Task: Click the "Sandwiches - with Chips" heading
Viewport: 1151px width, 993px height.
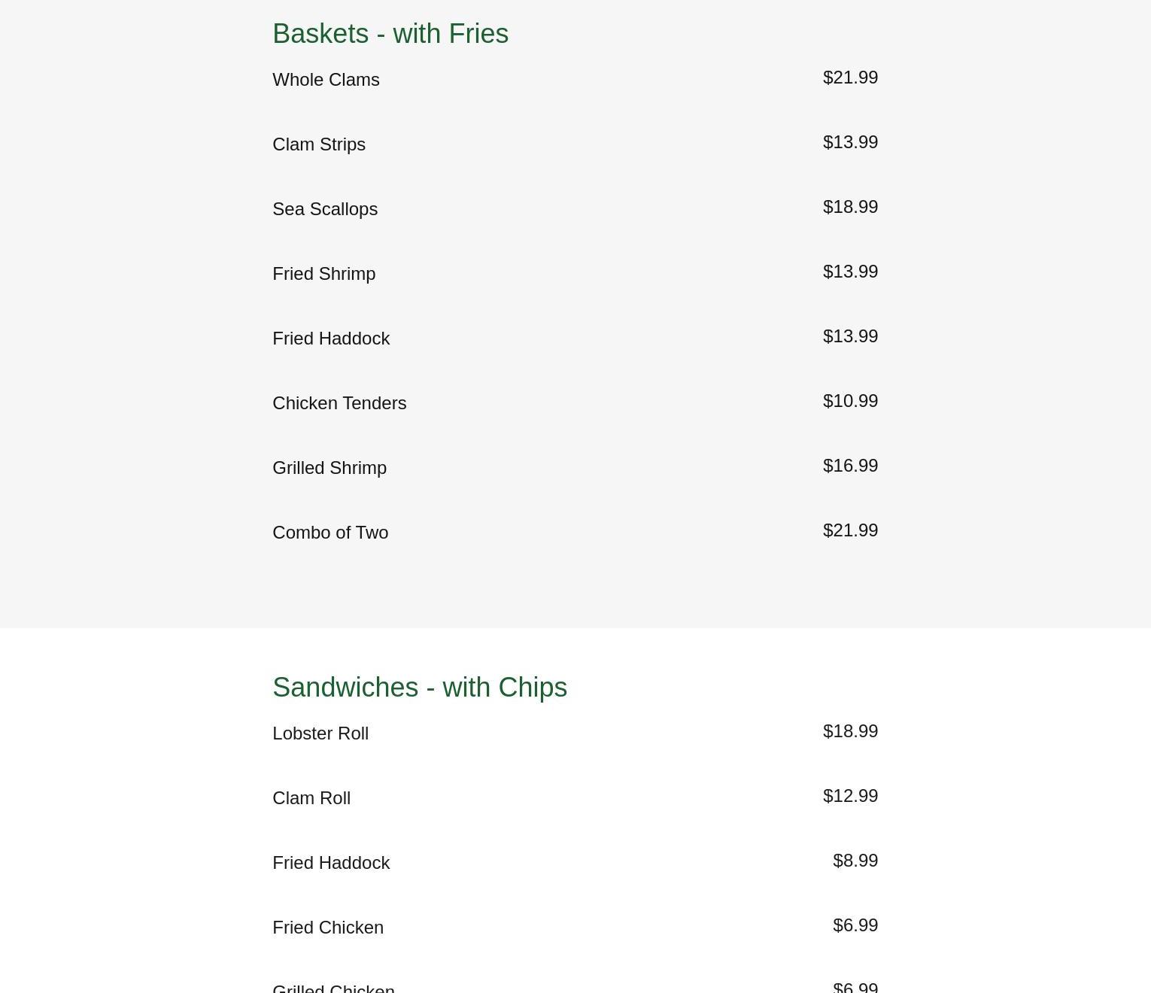Action: (419, 688)
